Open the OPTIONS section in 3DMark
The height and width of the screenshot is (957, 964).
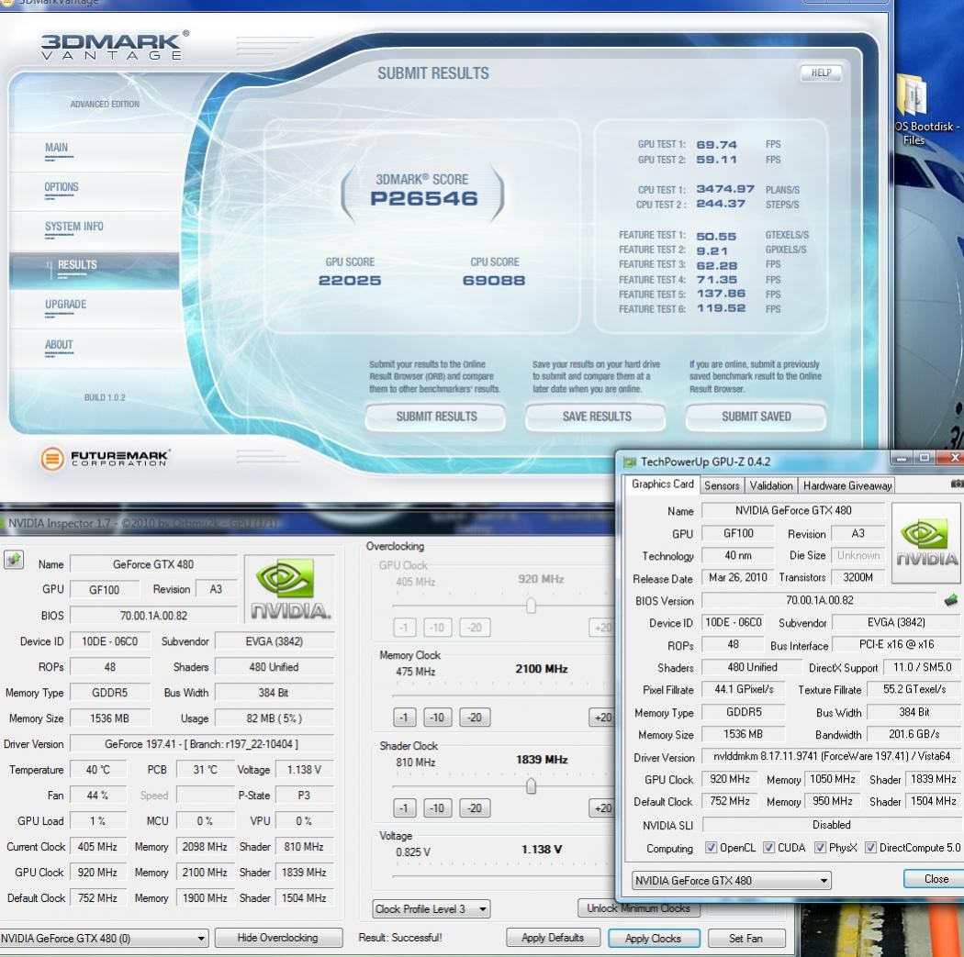click(x=62, y=187)
